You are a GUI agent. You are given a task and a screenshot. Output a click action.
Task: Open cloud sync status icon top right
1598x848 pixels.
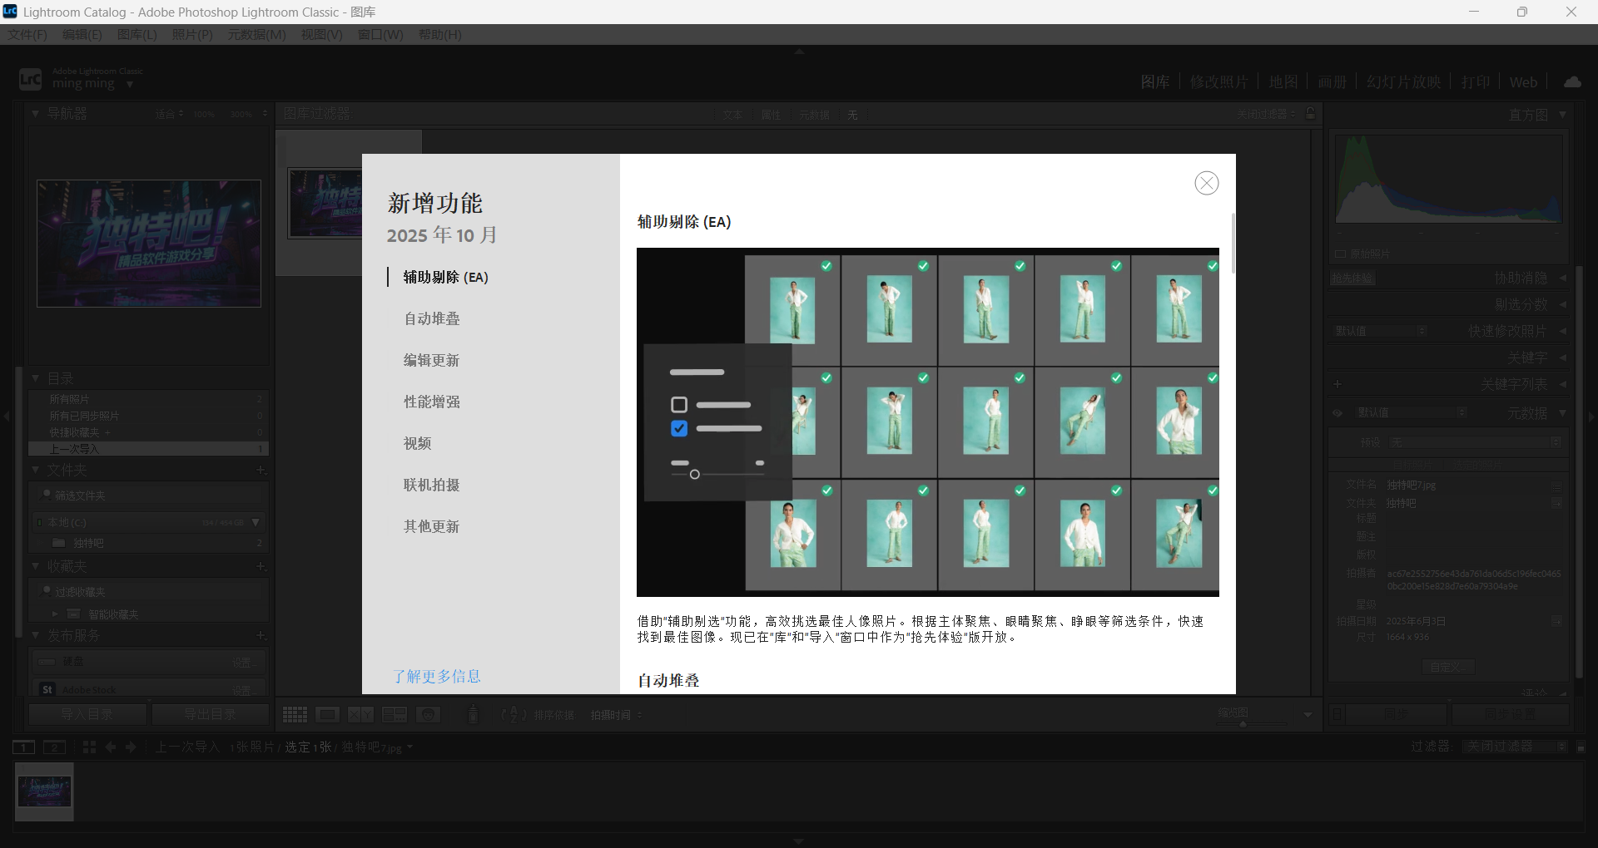[1573, 81]
